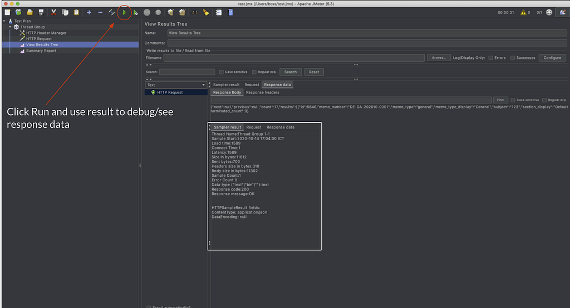Click the Shutdown threads icon
Viewport: 570px width, 308px height.
pos(158,12)
